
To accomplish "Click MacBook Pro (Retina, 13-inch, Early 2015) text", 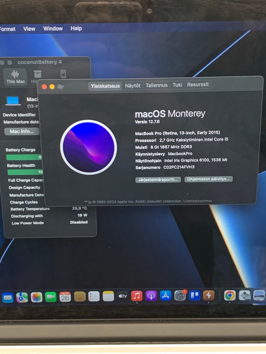I will click(x=177, y=133).
